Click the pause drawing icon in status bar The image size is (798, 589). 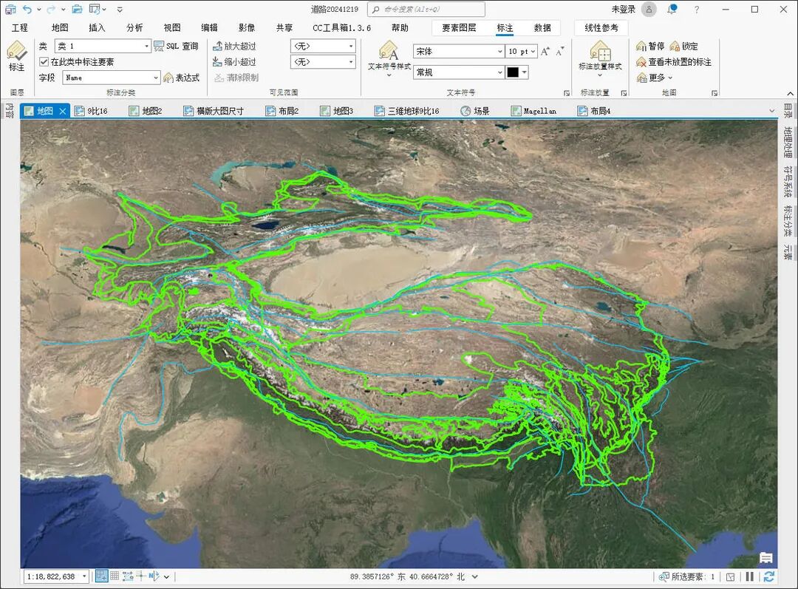coord(750,576)
